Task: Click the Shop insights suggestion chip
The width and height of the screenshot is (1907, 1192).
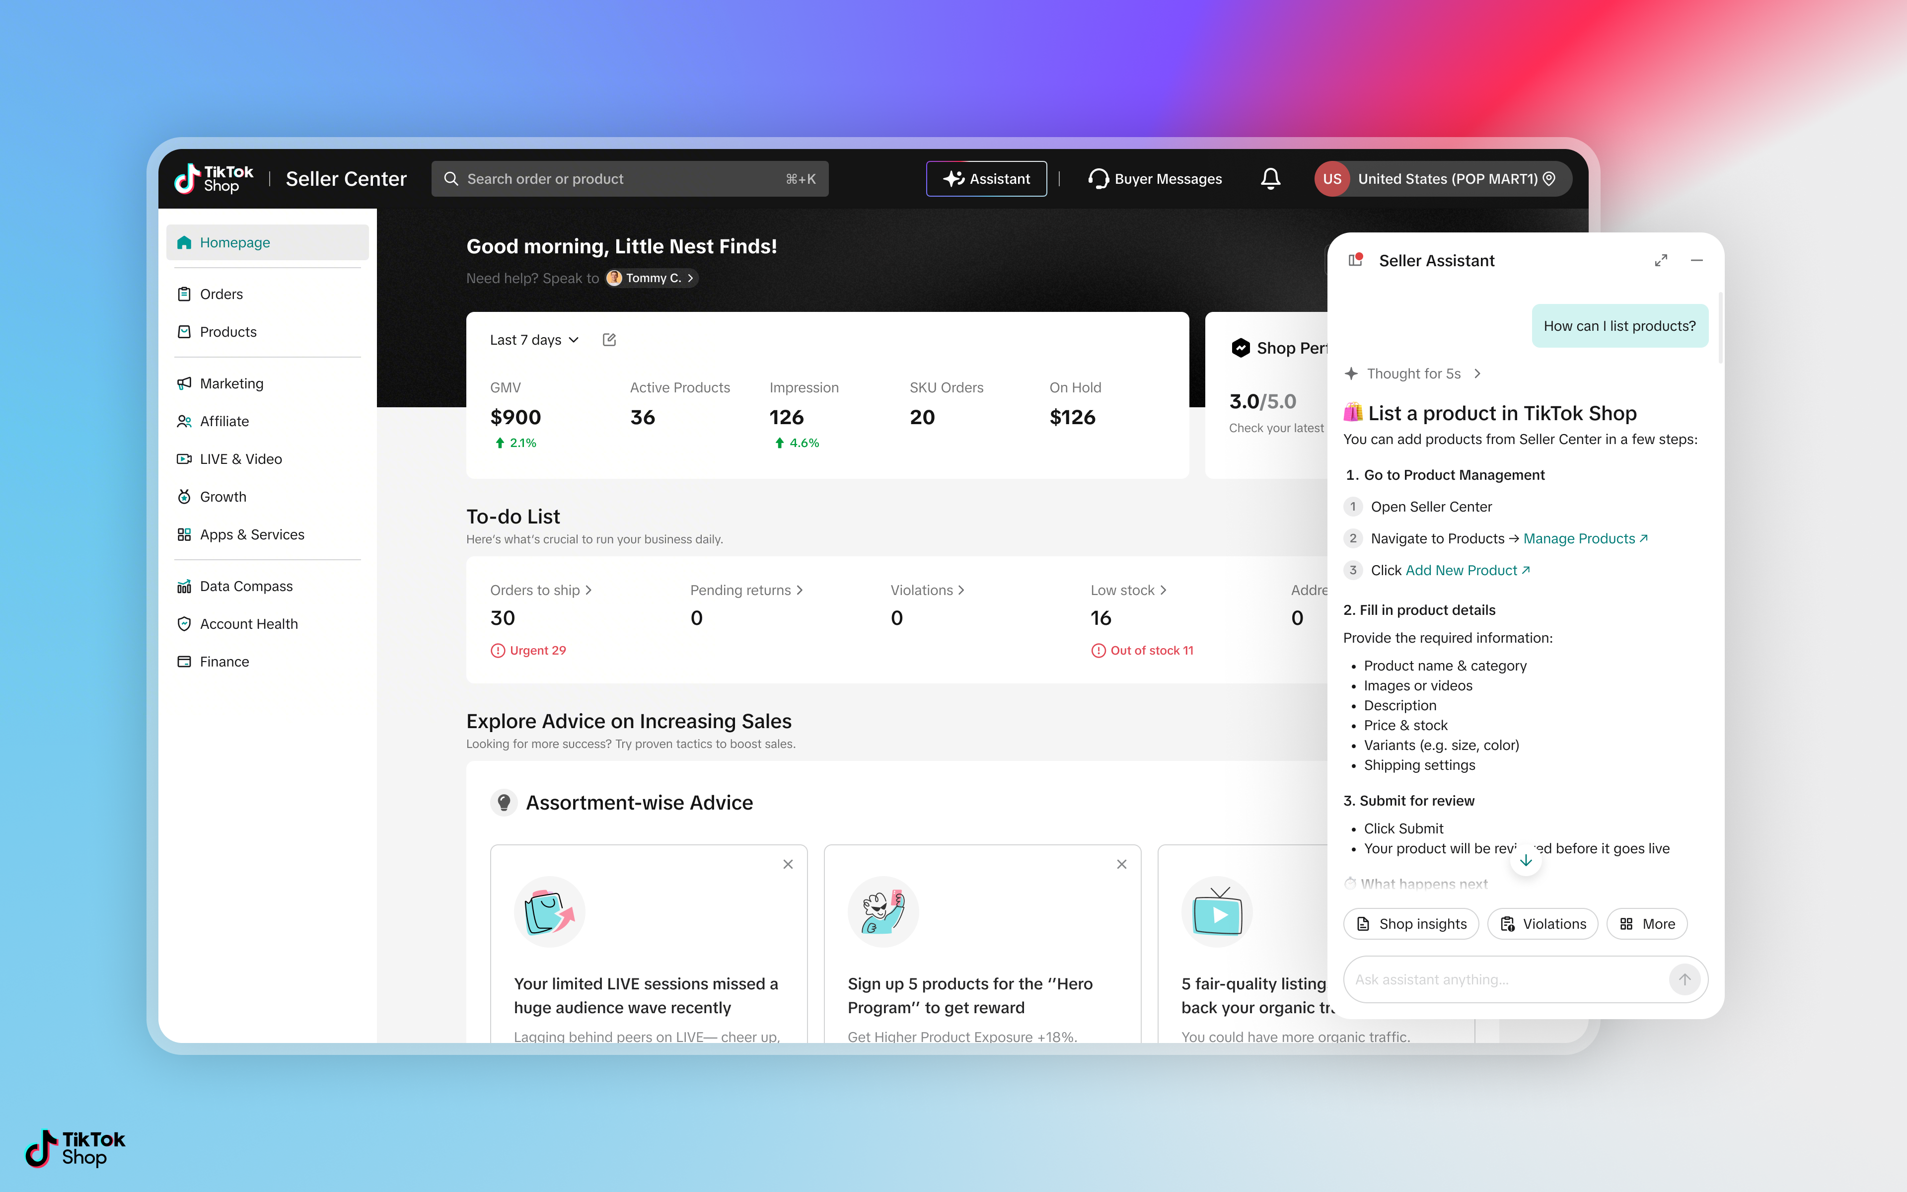Action: click(x=1411, y=924)
